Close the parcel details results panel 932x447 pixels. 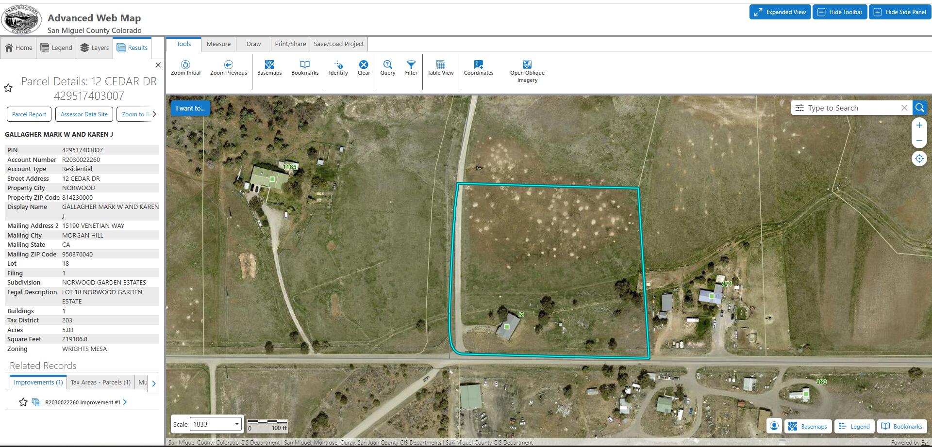(158, 65)
